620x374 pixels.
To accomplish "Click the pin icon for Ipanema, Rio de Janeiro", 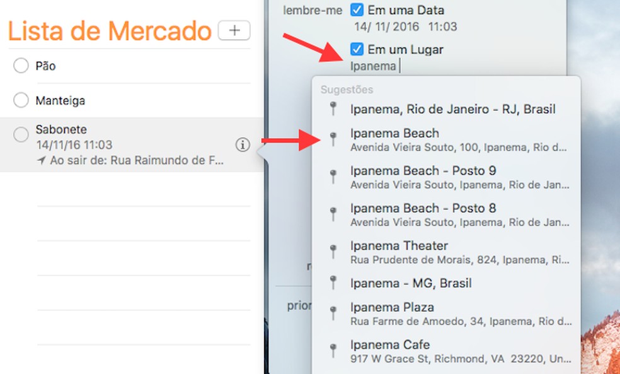I will pos(334,108).
